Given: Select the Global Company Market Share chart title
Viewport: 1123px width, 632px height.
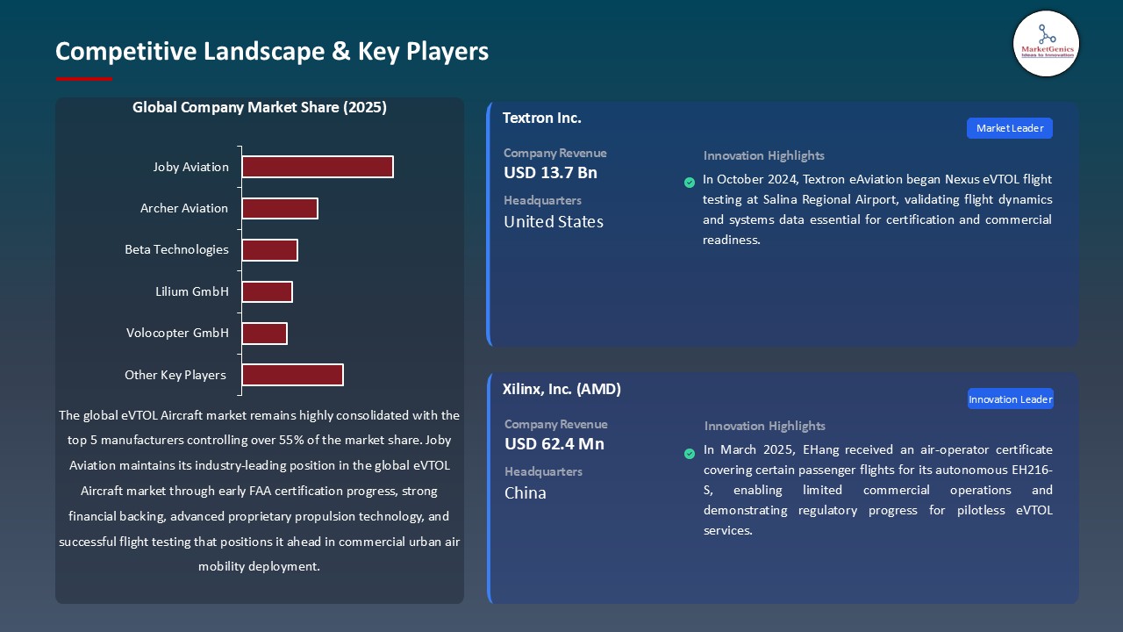Looking at the screenshot, I should (260, 108).
